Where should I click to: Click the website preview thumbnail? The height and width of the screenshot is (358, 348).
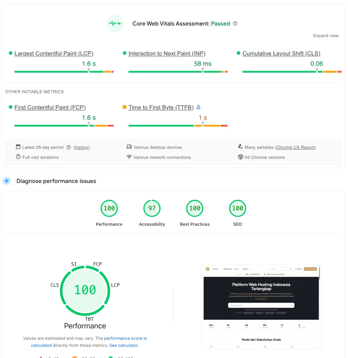click(261, 307)
